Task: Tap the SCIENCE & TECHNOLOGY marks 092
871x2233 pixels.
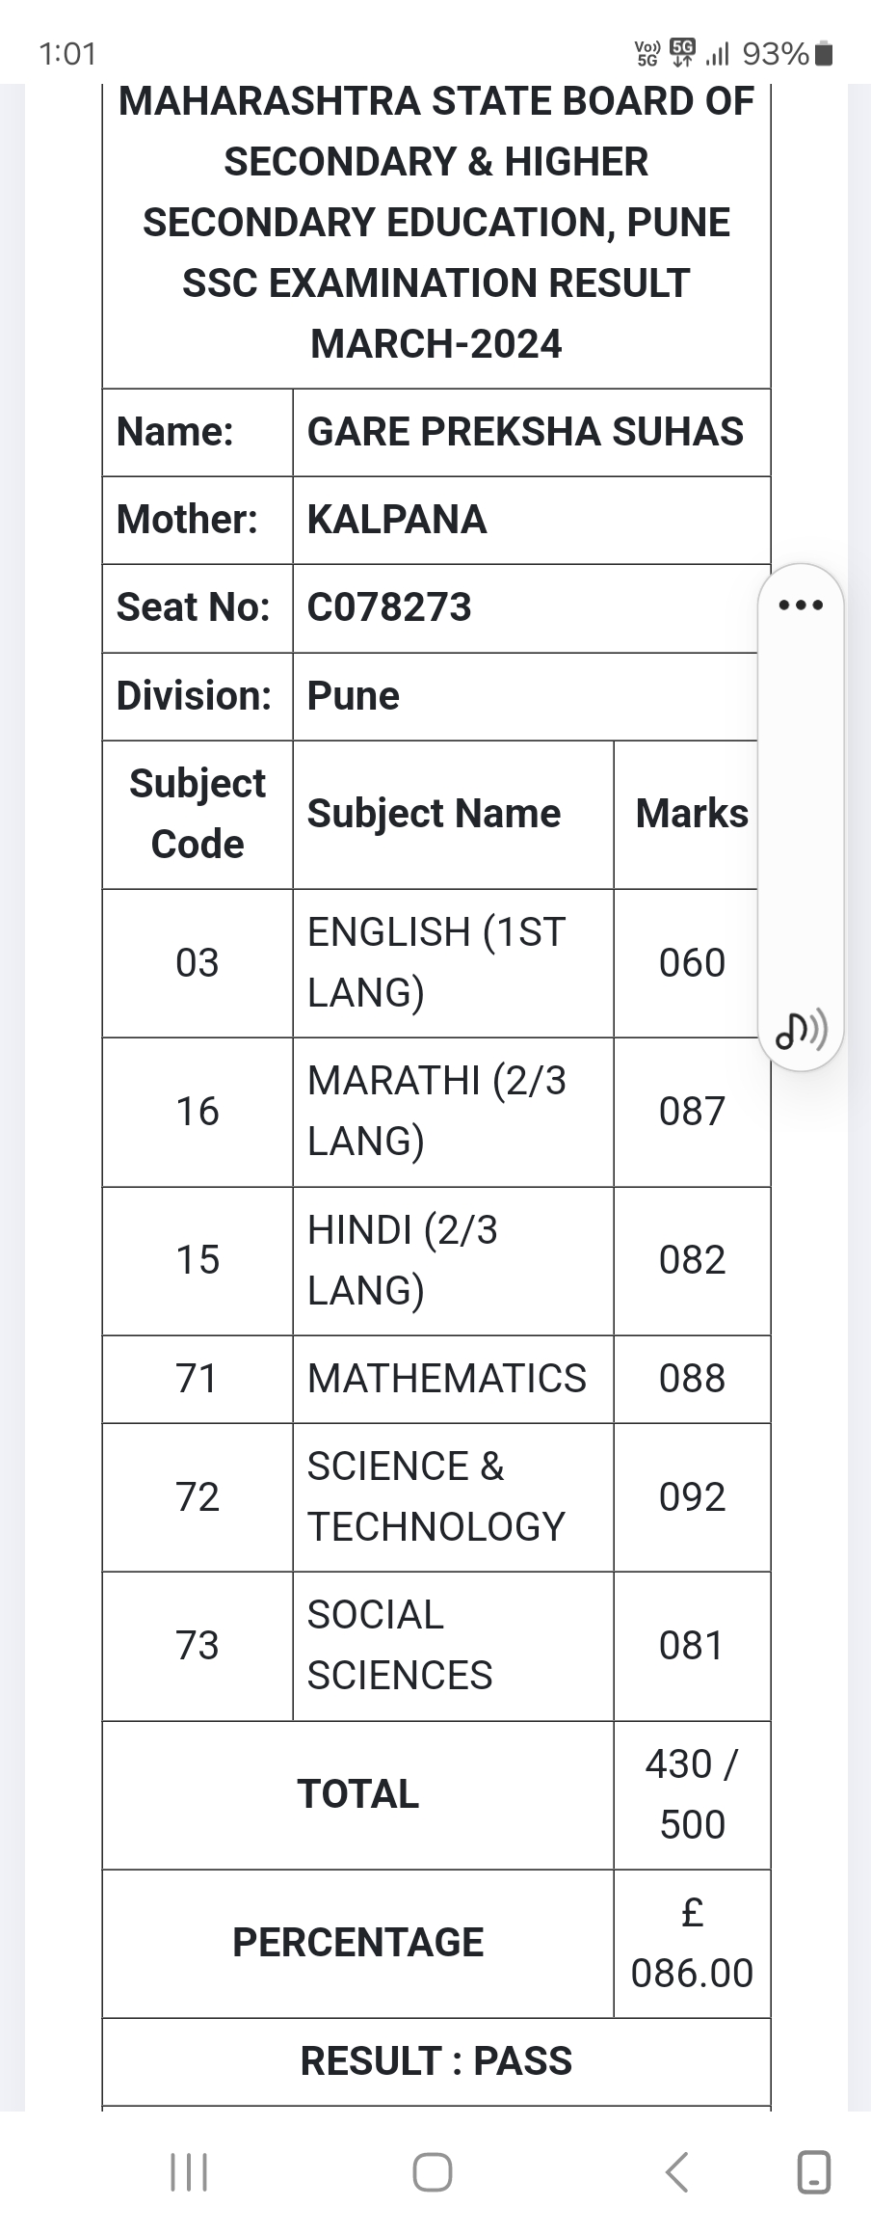Action: (x=692, y=1497)
